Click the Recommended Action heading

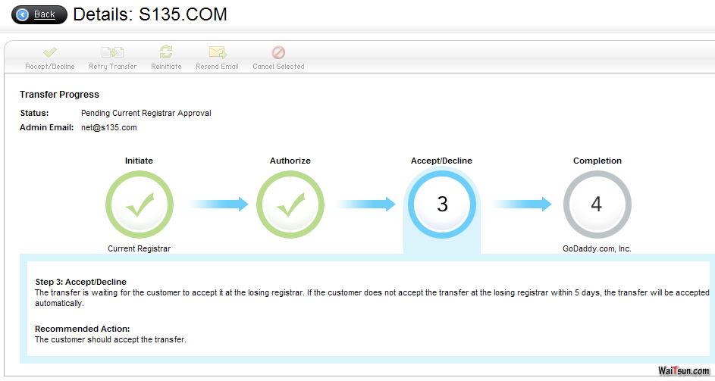[x=83, y=329]
